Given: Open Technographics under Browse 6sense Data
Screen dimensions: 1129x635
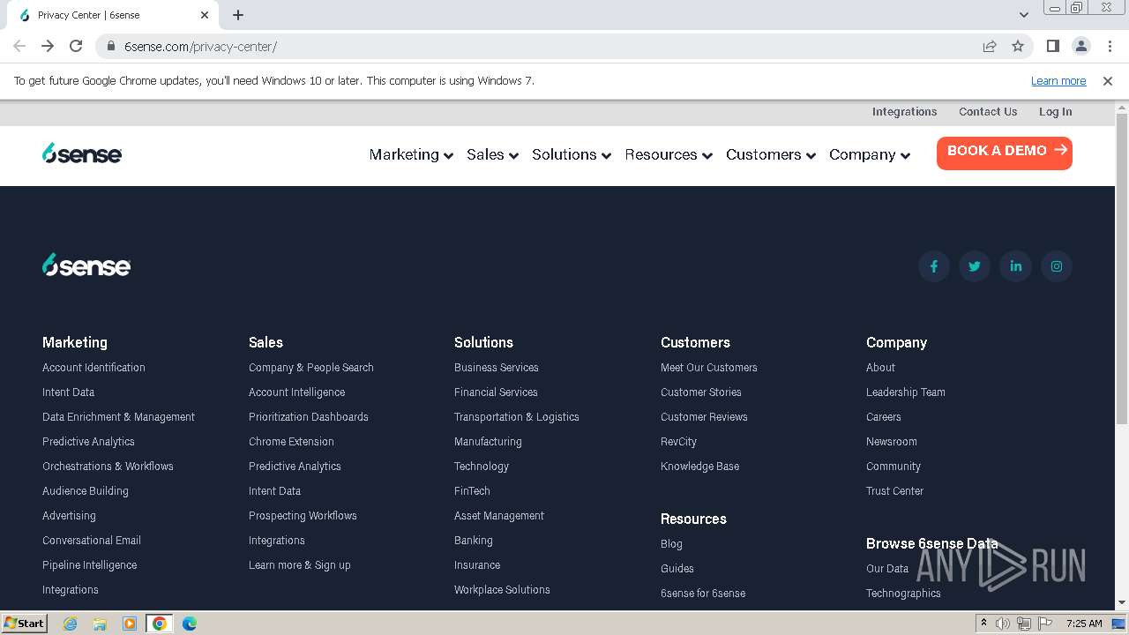Looking at the screenshot, I should click(x=903, y=594).
